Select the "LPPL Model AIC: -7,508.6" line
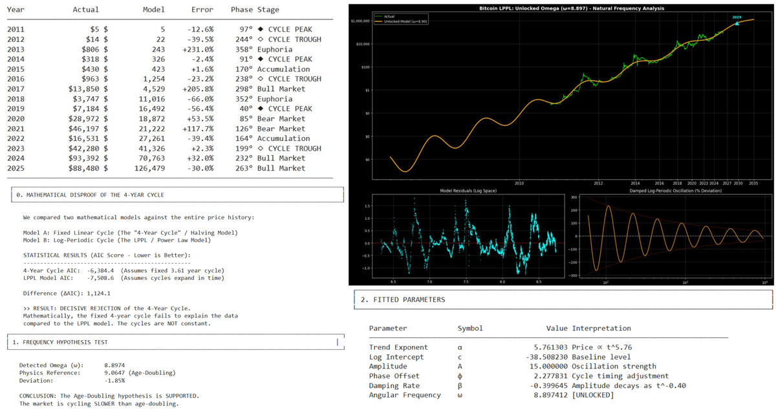 (x=124, y=278)
